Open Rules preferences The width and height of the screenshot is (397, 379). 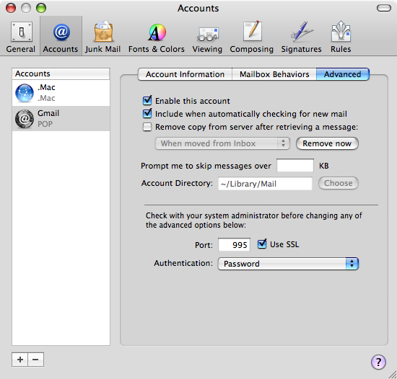[x=341, y=37]
